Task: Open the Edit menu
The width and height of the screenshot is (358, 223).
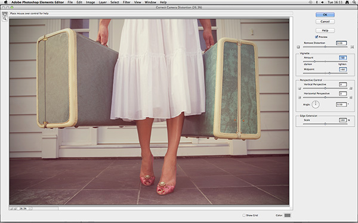Action: 79,2
